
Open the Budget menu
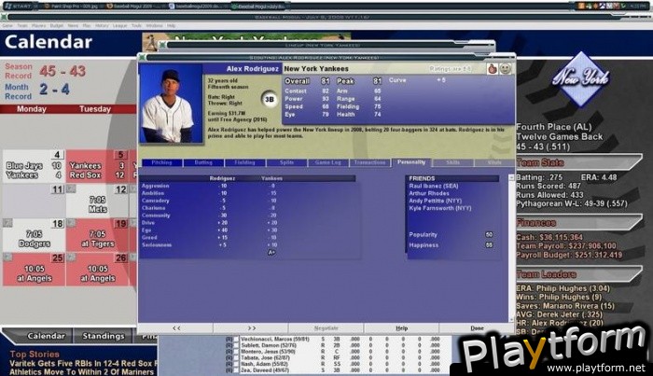[57, 26]
